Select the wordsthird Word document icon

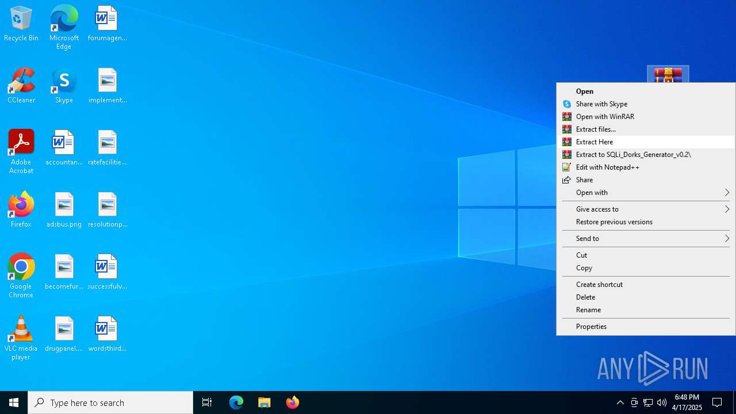click(x=107, y=335)
